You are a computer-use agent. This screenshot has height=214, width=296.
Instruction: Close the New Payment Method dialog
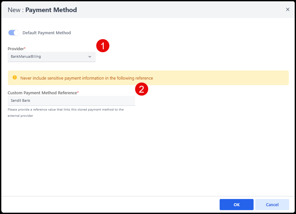pos(288,9)
